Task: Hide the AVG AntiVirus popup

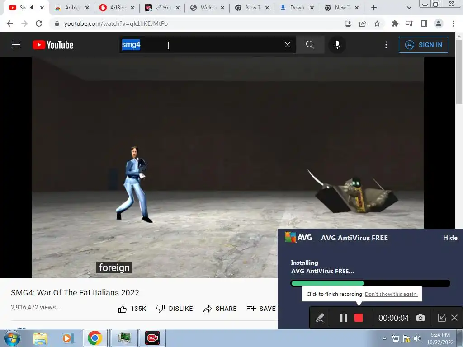Action: tap(450, 238)
